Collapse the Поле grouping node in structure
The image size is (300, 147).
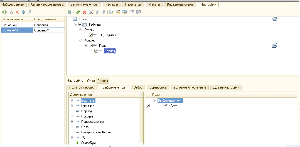86,46
